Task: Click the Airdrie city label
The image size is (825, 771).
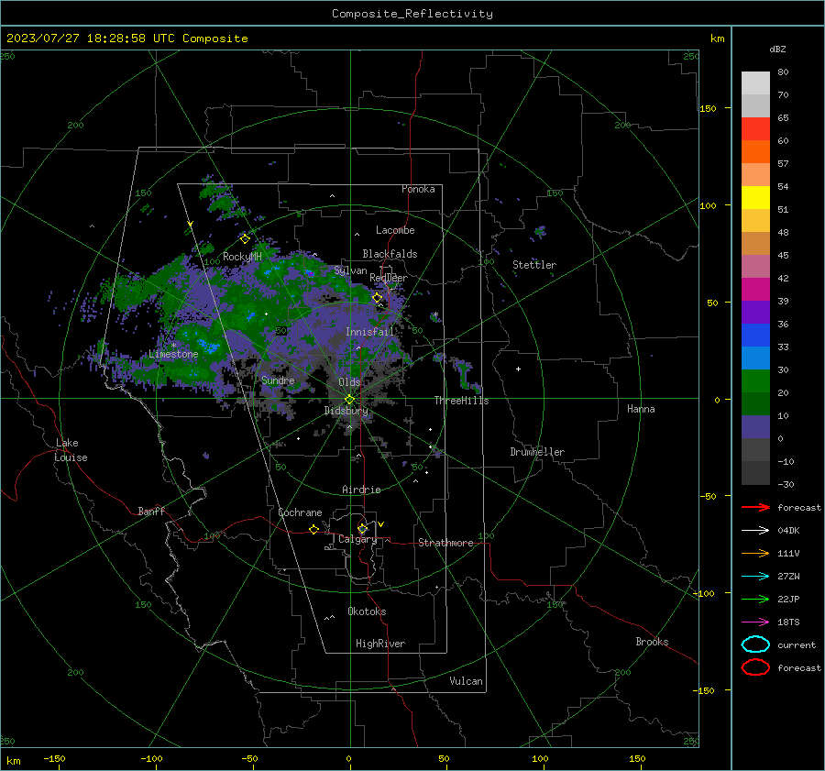Action: pos(361,490)
